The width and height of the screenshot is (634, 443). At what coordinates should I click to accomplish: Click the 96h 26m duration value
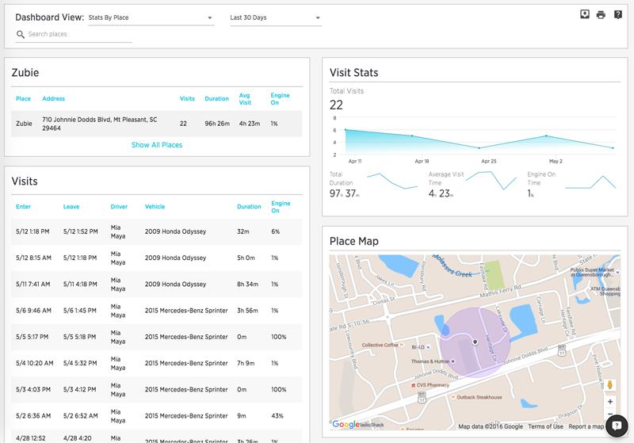(217, 124)
